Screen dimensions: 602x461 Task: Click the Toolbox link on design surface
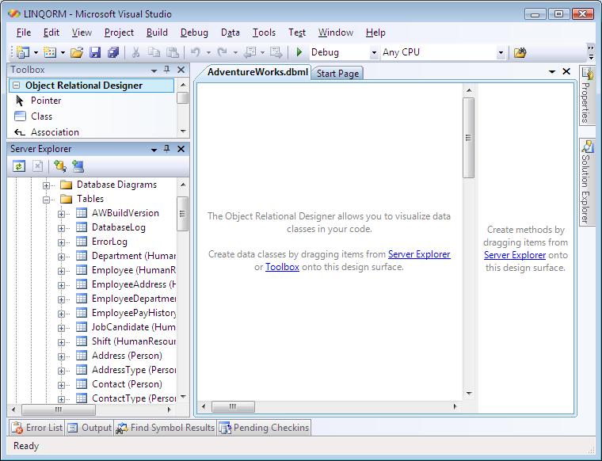pos(282,267)
